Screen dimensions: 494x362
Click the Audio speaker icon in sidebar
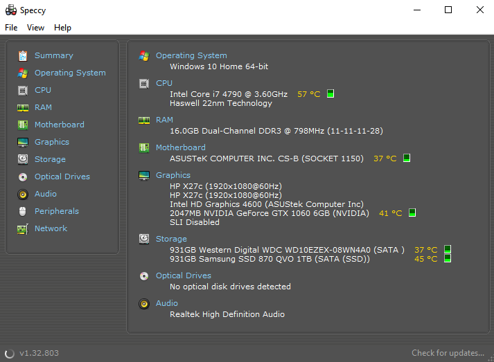tap(23, 194)
